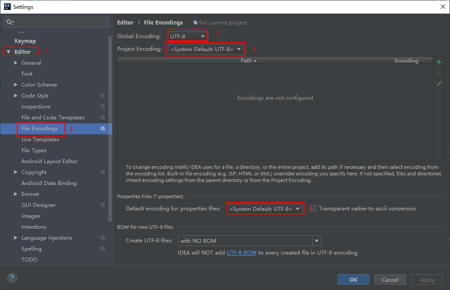Viewport: 450px width, 290px height.
Task: Expand the Emmet node
Action: click(15, 194)
